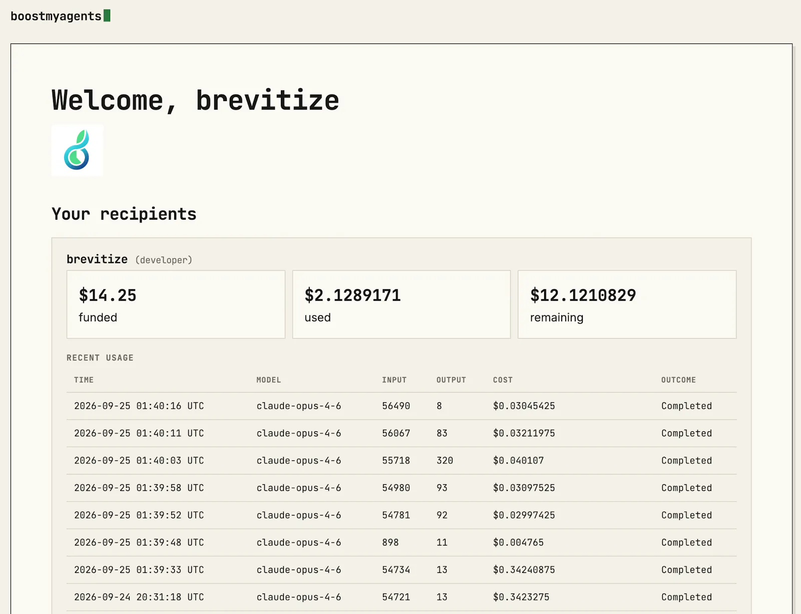
Task: Select the Welcome, brevitize heading
Action: tap(195, 101)
